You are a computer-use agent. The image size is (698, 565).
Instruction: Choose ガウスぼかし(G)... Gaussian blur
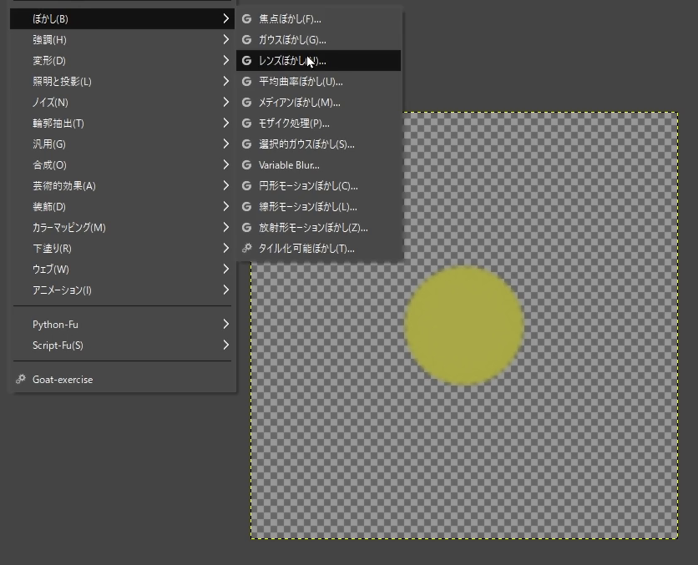319,39
